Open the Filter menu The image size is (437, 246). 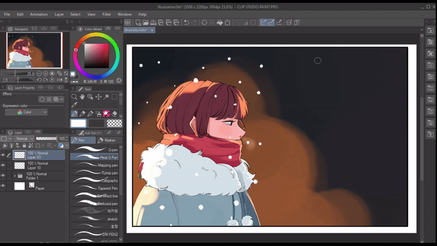tap(107, 14)
